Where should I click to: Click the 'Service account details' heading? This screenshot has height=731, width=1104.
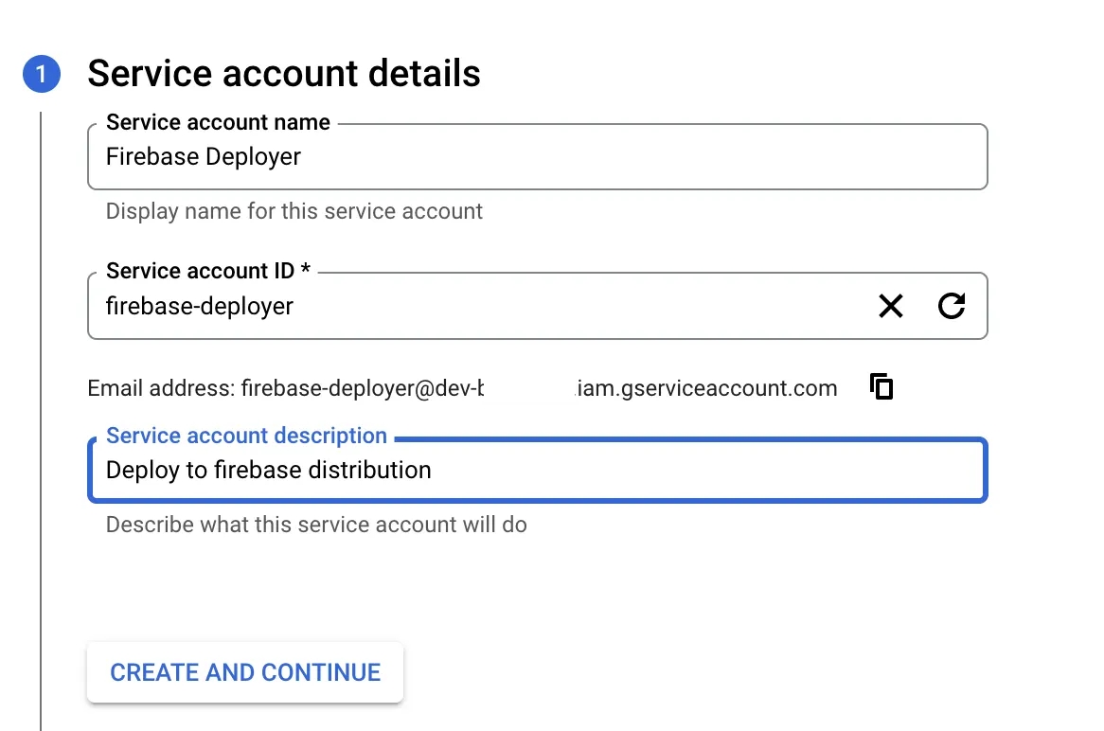coord(284,74)
